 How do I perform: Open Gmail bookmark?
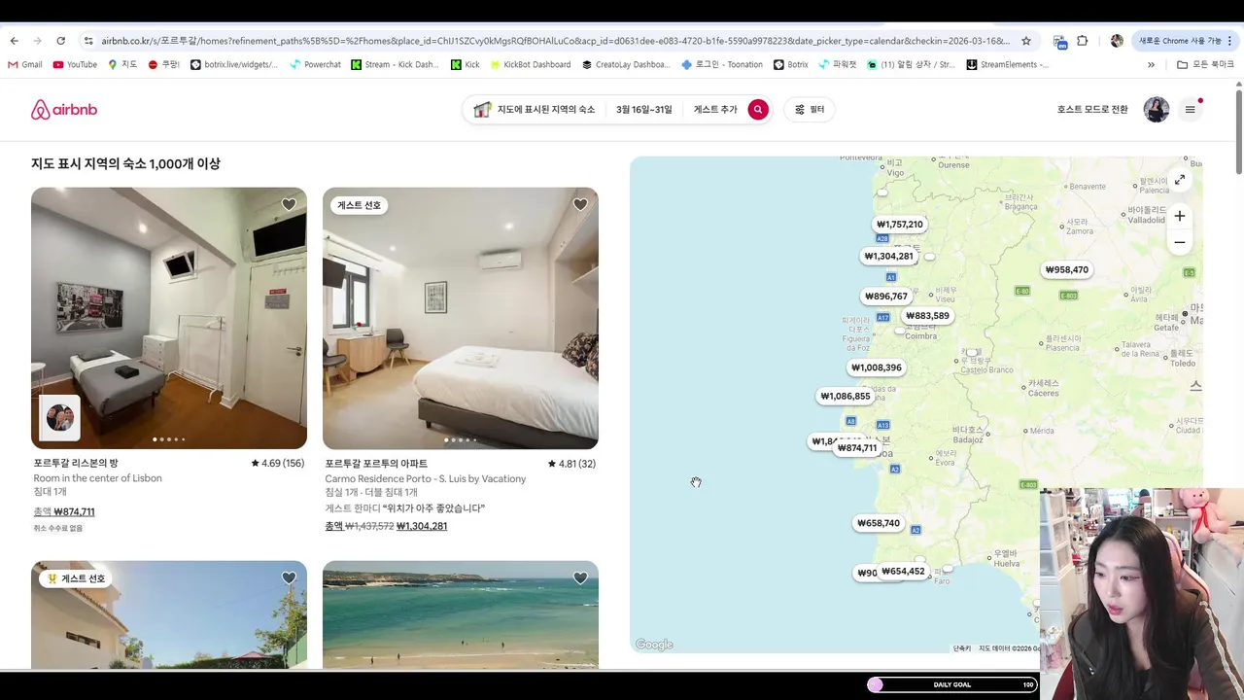coord(25,65)
